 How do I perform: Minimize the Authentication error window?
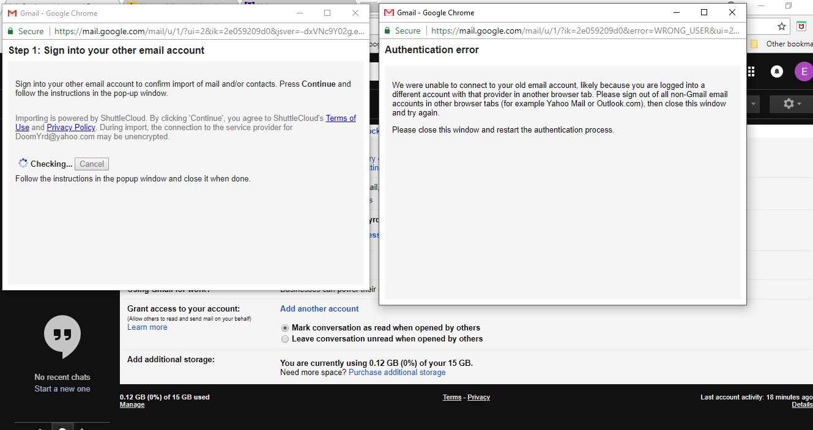tap(676, 12)
